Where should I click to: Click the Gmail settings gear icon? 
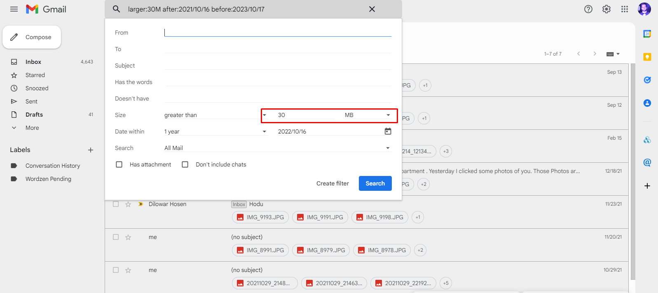coord(606,9)
